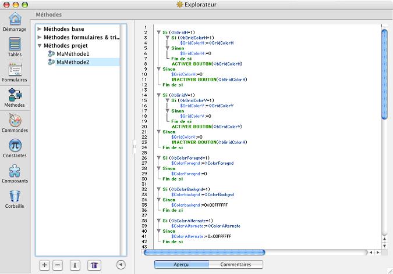Select the Tables icon in the sidebar
393x274 pixels.
coord(15,46)
